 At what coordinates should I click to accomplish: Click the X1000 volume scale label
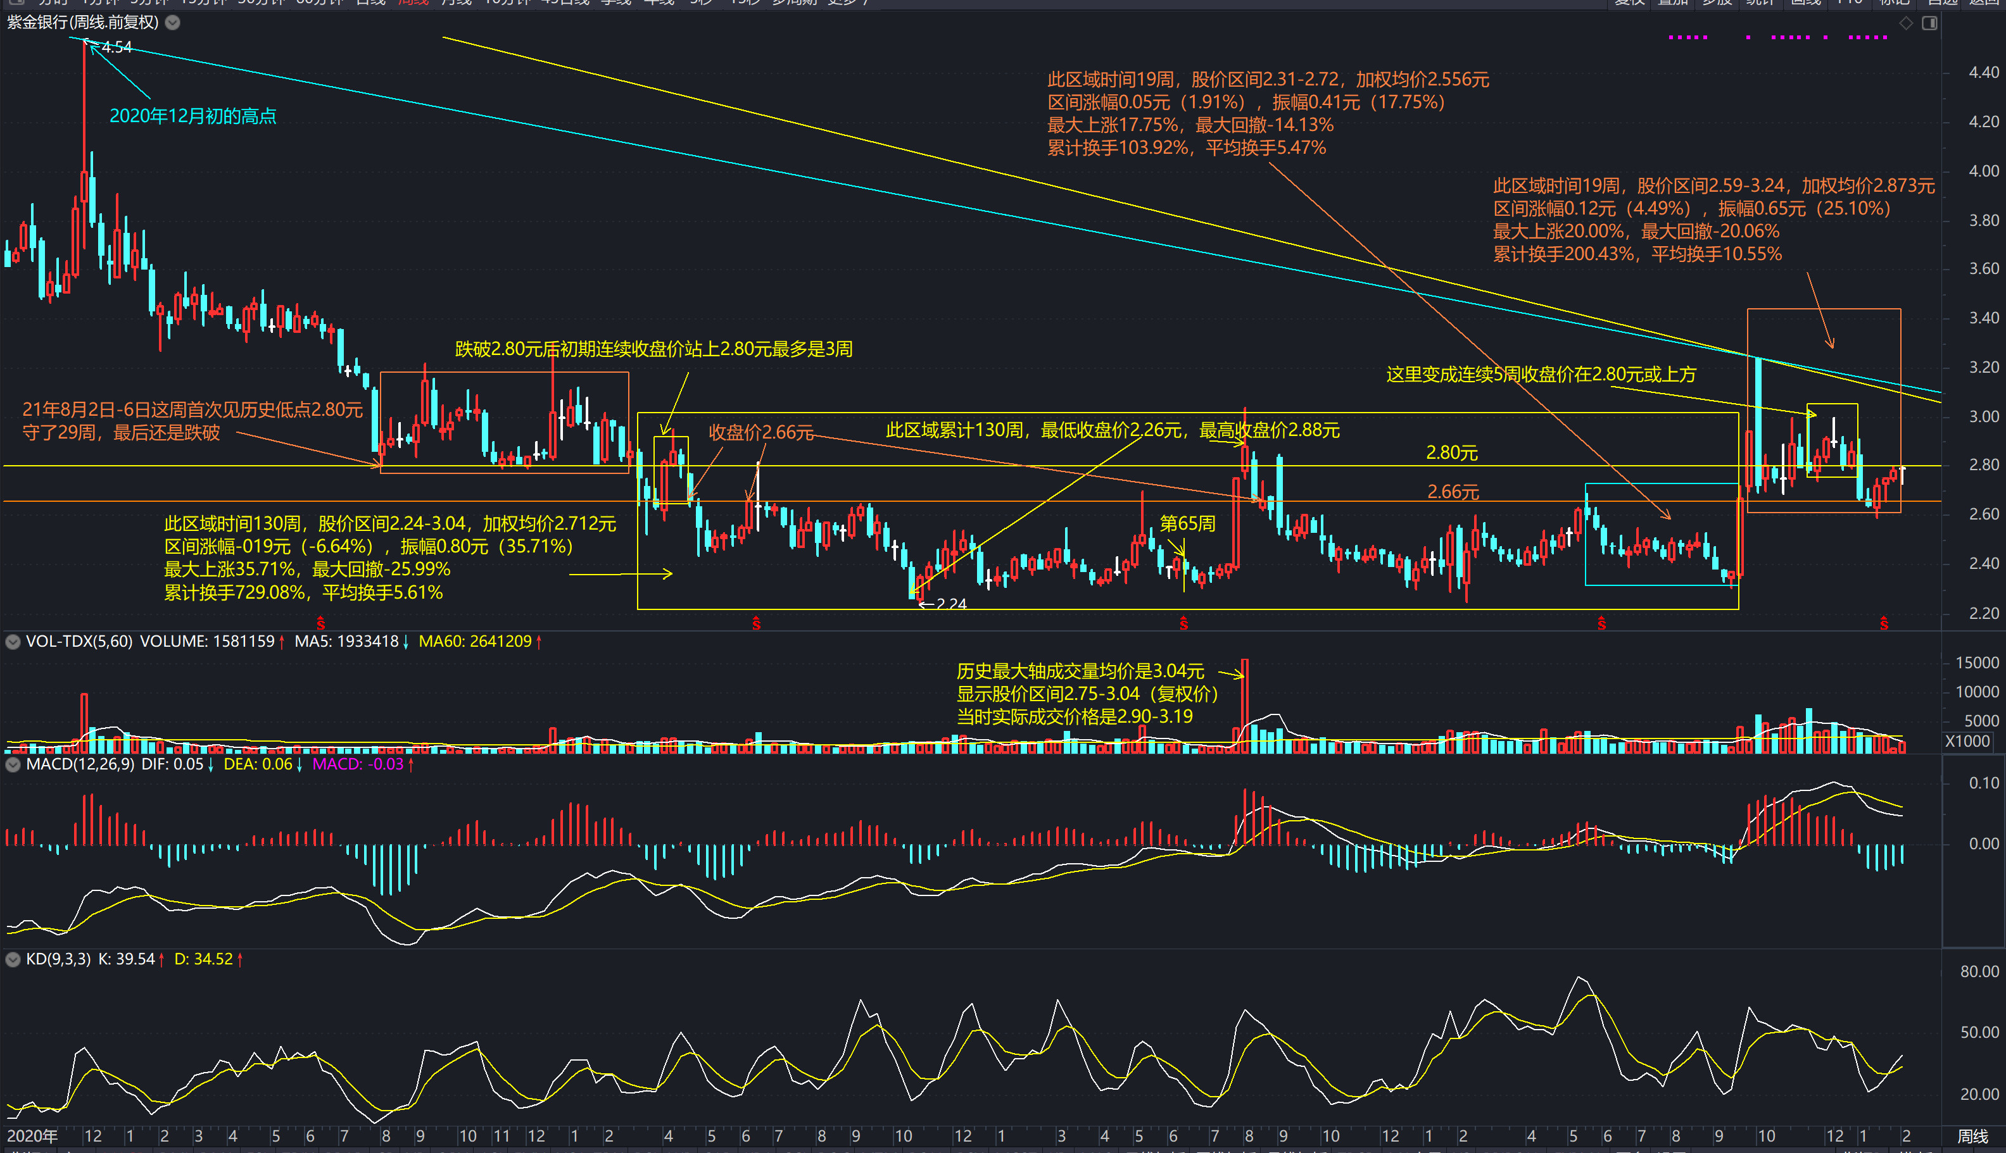(1967, 741)
